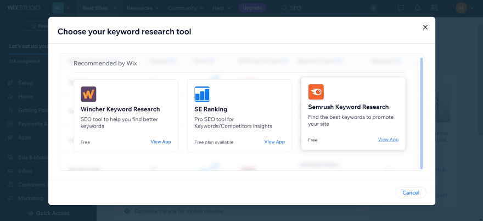Open Apps in the sidebar
The image size is (483, 221).
[25, 137]
